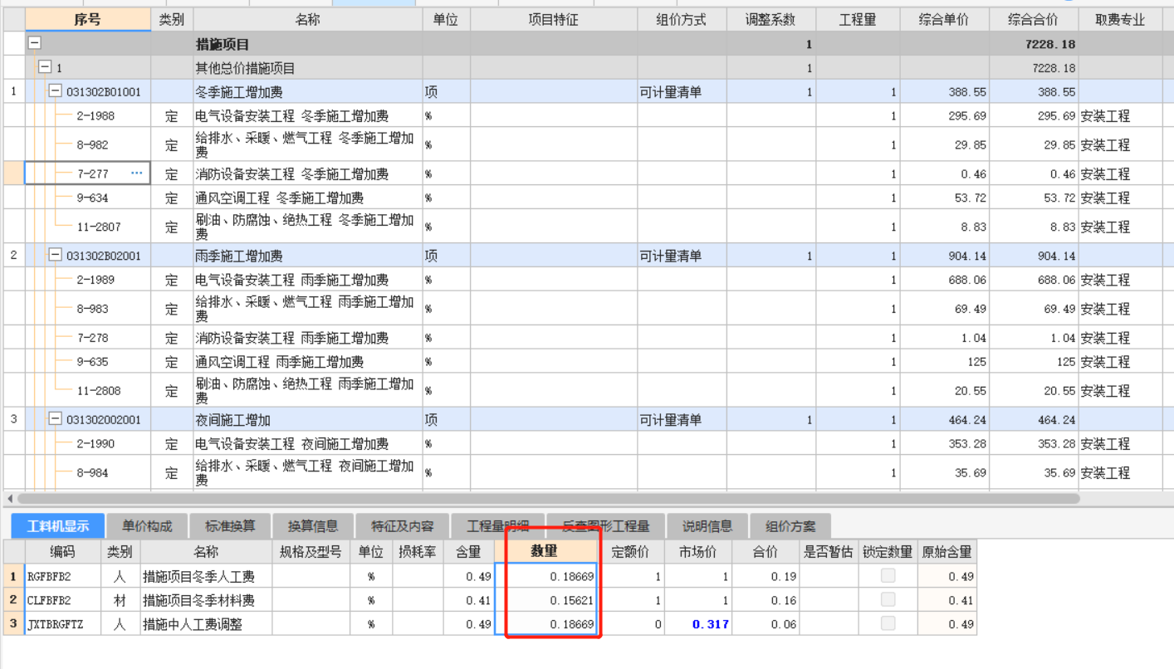Image resolution: width=1174 pixels, height=669 pixels.
Task: Open the 标准换算 tab
Action: click(230, 525)
